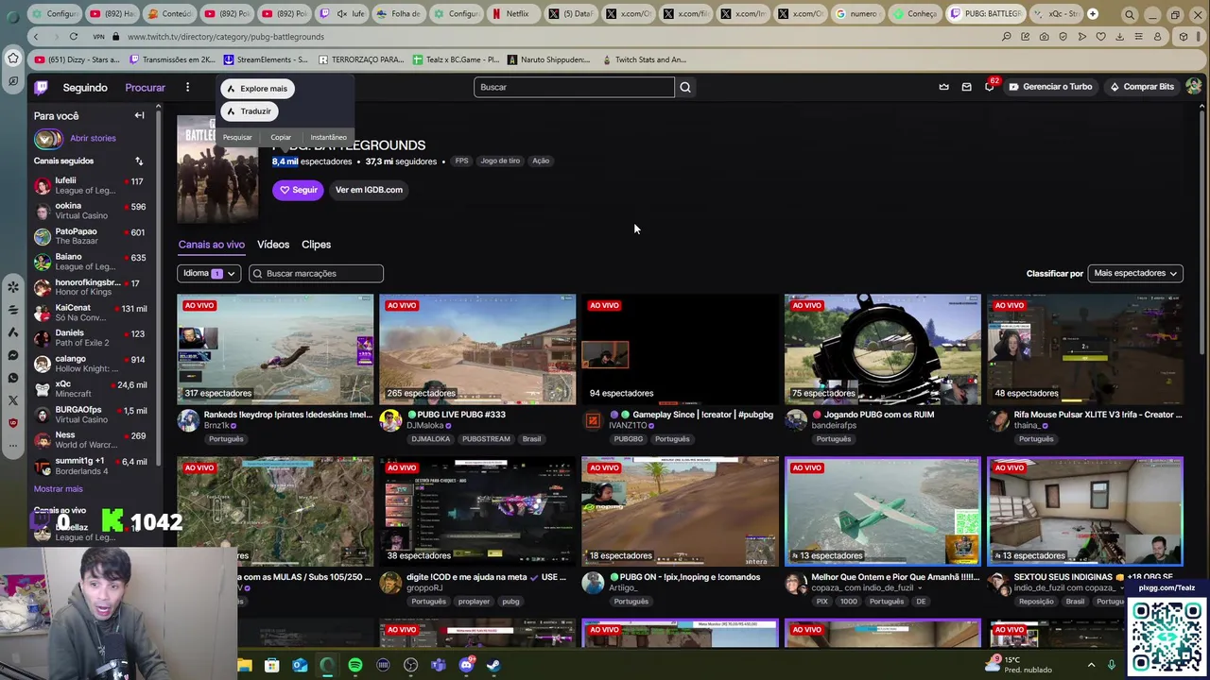
Task: Open Twitch Stats and An... bookmark
Action: pos(644,59)
